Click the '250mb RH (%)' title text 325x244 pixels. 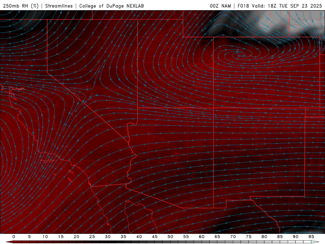tap(21, 6)
